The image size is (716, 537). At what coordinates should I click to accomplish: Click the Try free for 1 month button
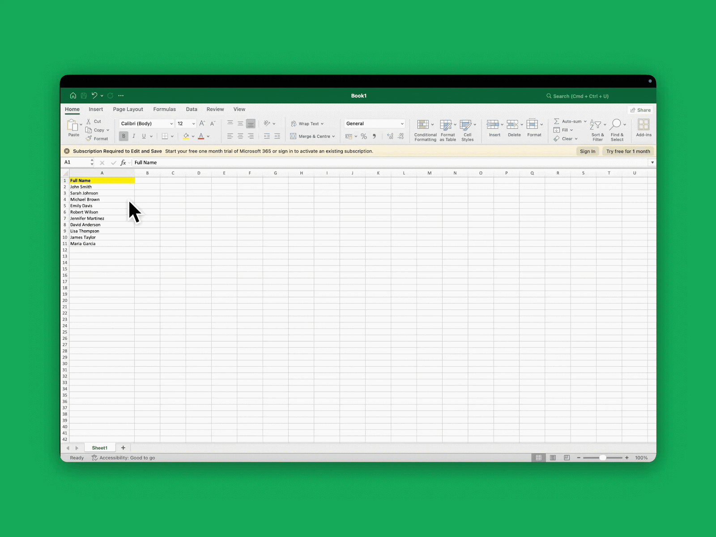(x=628, y=151)
